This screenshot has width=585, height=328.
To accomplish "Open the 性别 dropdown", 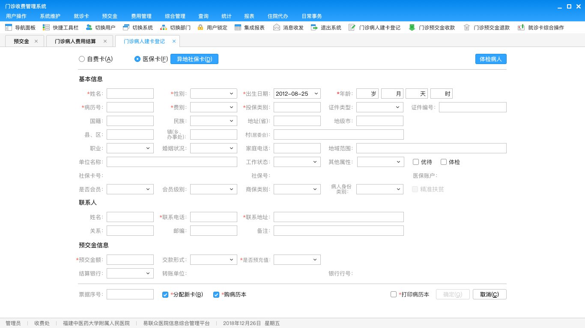I will pos(214,94).
